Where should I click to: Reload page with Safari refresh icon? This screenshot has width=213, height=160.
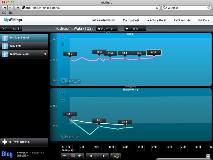pyautogui.click(x=157, y=8)
